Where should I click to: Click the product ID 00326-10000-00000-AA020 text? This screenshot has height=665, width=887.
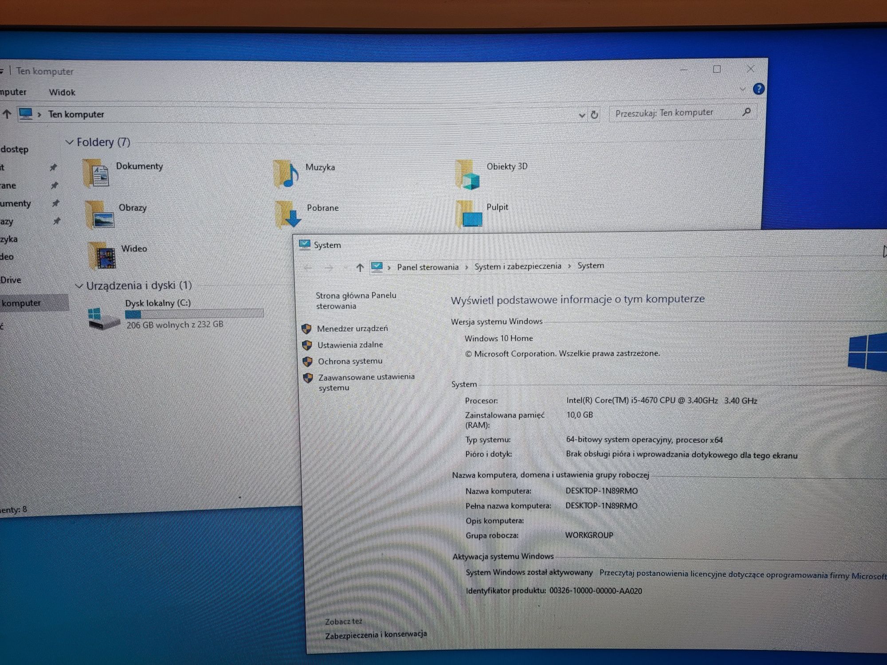(x=596, y=591)
